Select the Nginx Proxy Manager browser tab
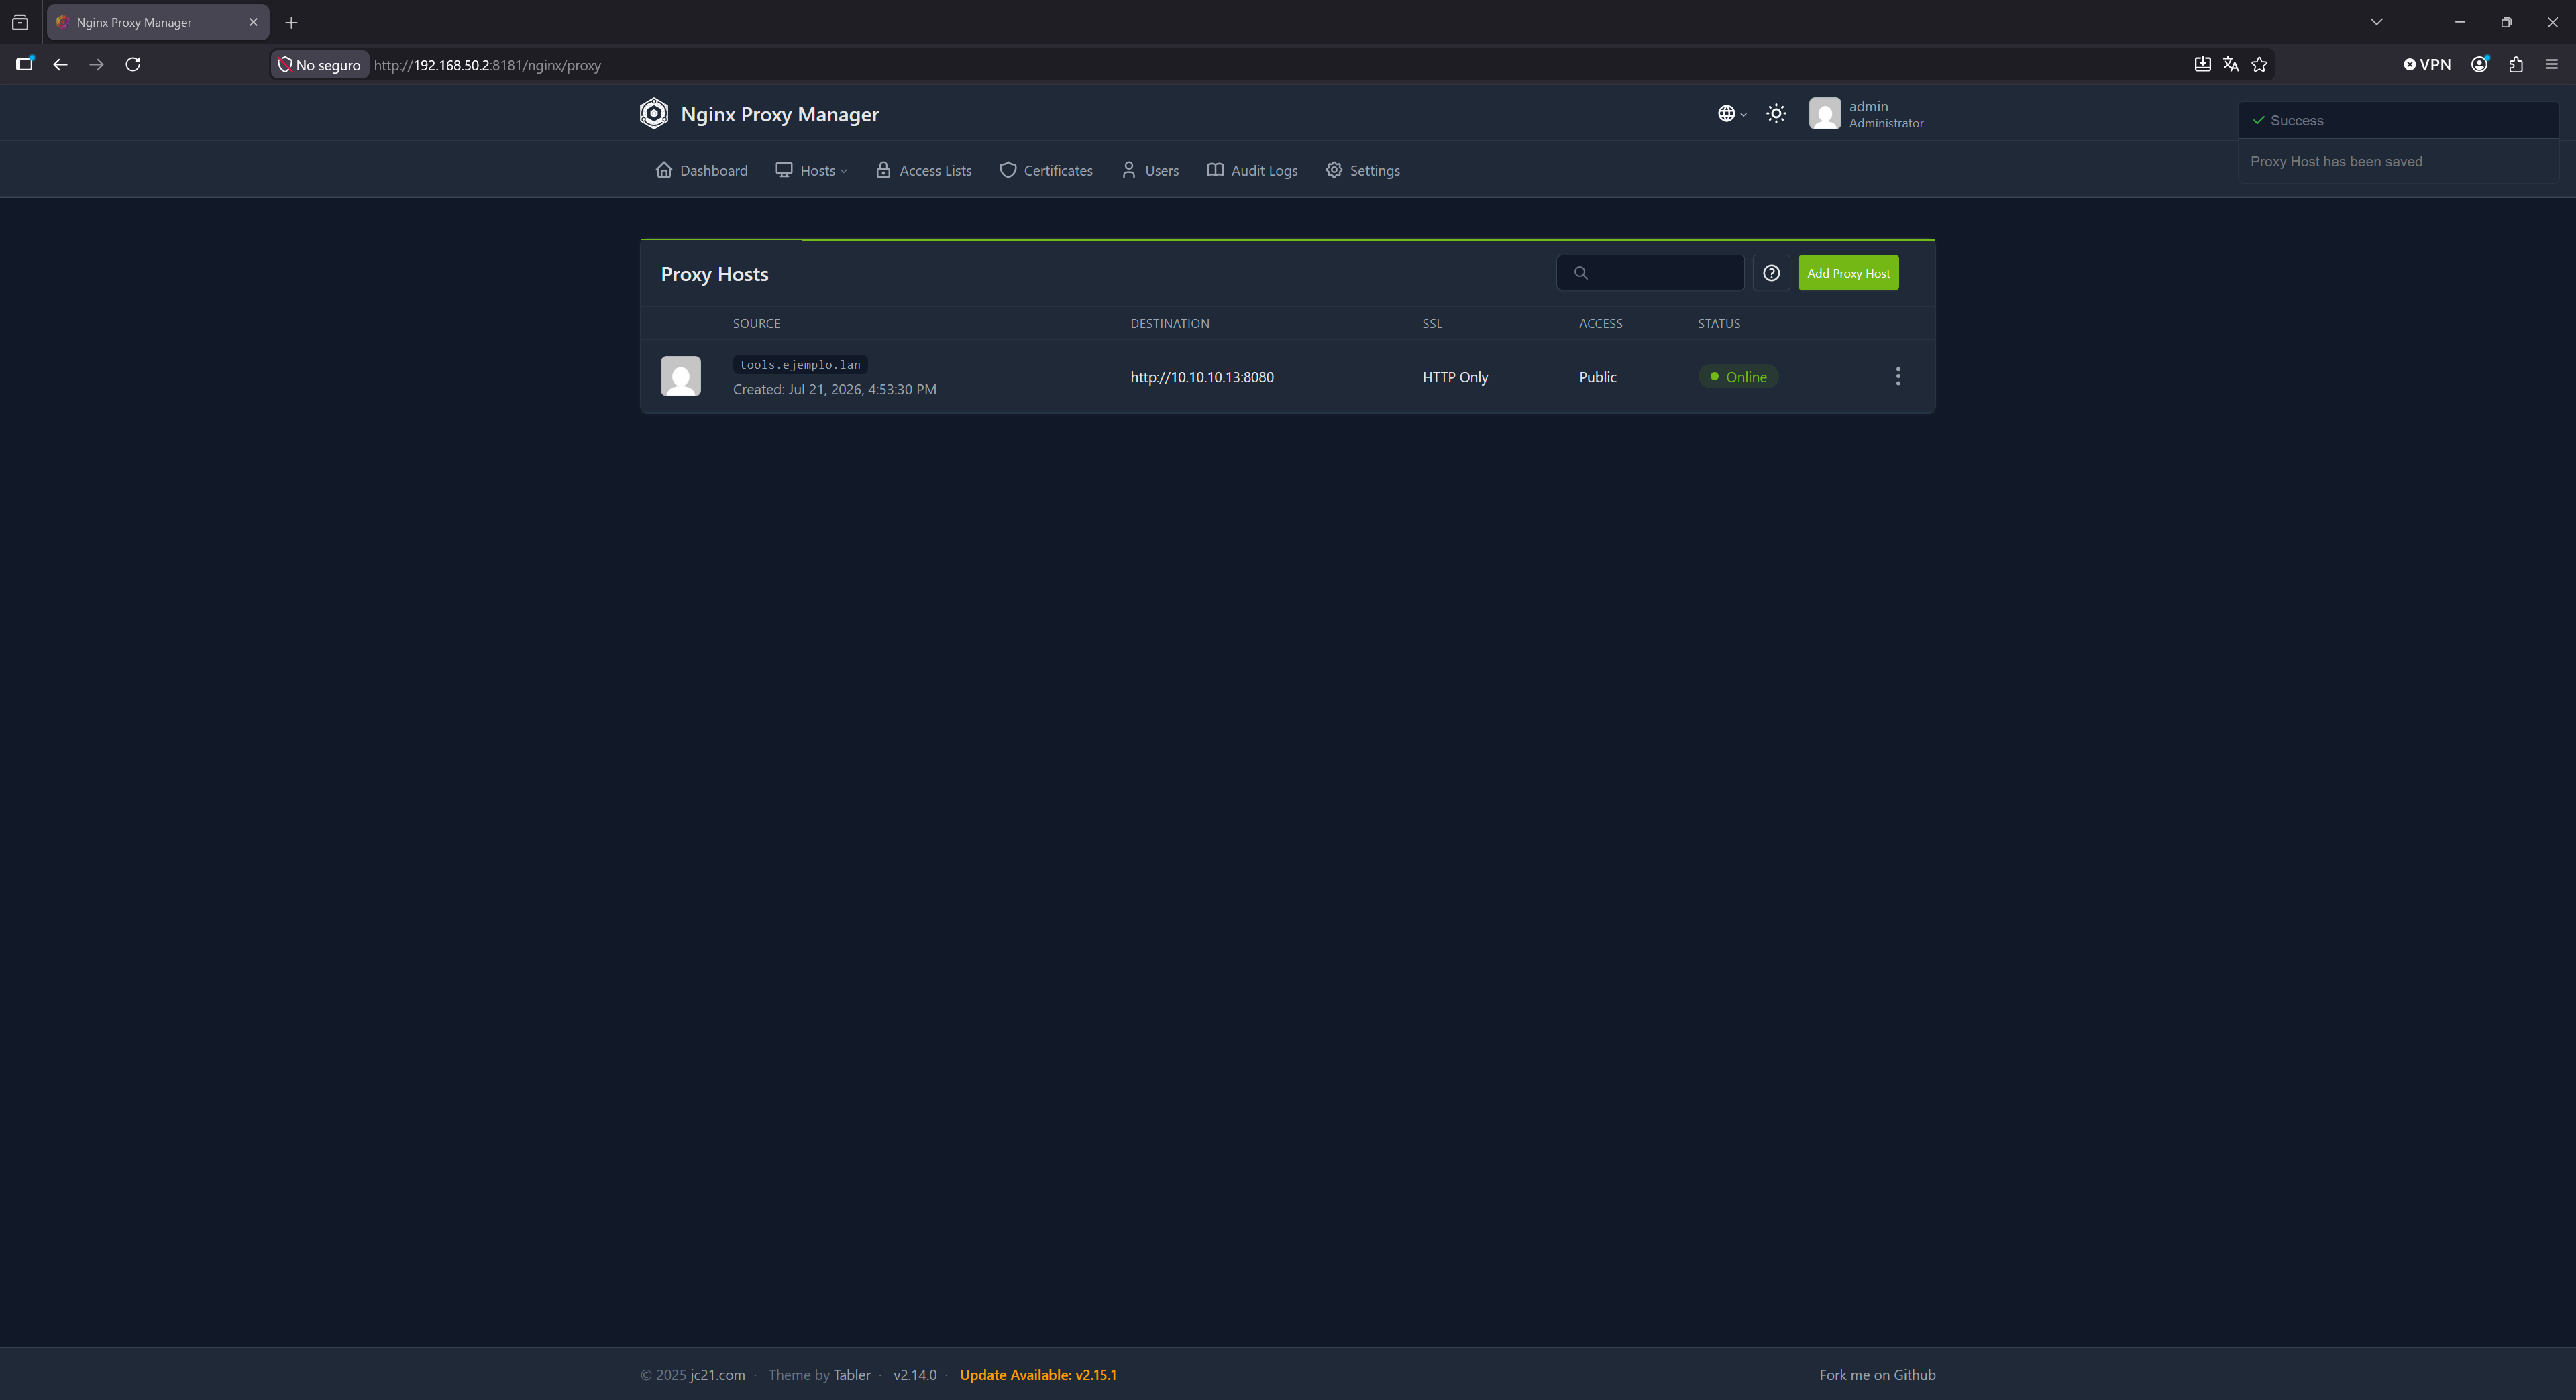Viewport: 2576px width, 1400px height. [x=157, y=22]
